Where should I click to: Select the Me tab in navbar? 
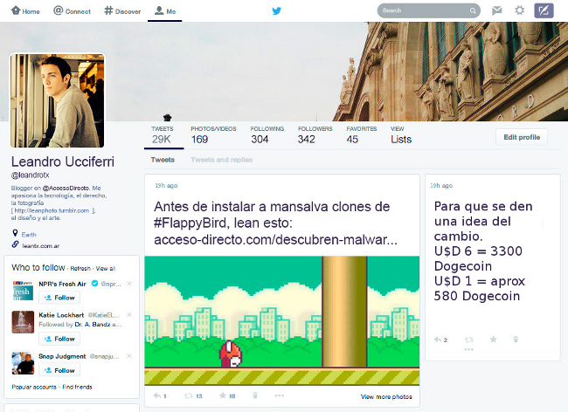point(165,10)
